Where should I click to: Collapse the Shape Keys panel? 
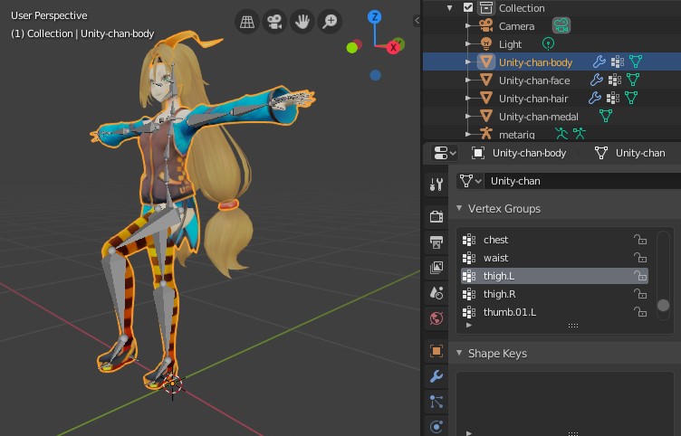click(459, 353)
